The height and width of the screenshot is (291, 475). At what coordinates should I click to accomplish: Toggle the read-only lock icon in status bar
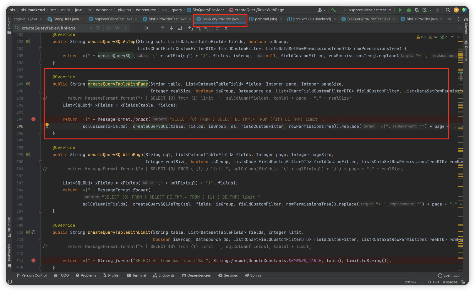[x=463, y=282]
